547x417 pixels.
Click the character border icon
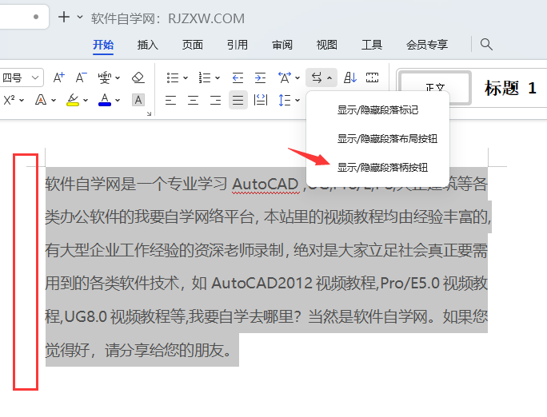click(x=372, y=77)
